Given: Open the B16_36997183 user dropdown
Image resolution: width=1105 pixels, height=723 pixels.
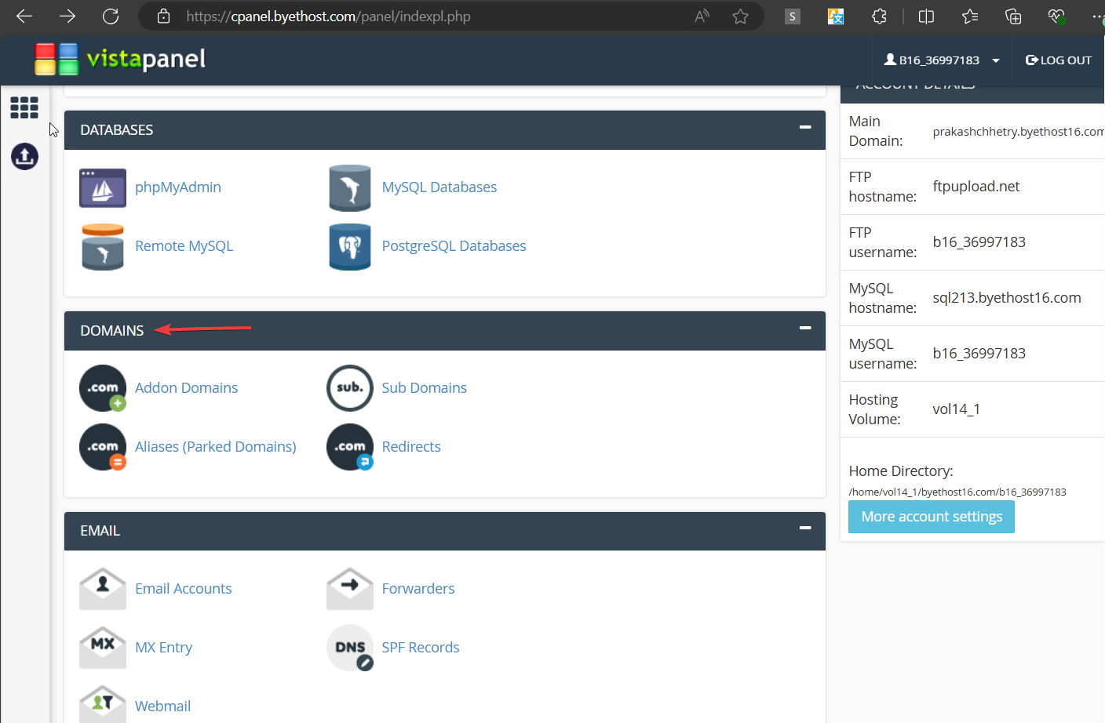Looking at the screenshot, I should coord(942,60).
